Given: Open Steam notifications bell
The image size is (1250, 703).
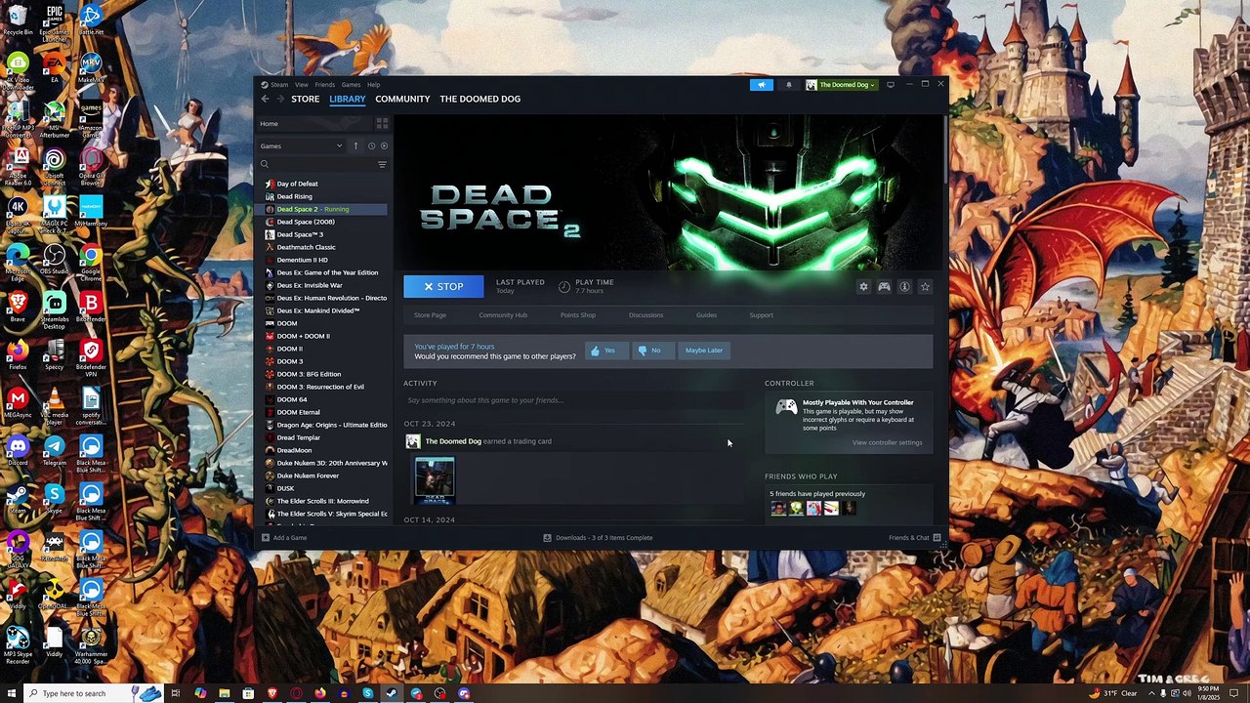Looking at the screenshot, I should click(789, 85).
